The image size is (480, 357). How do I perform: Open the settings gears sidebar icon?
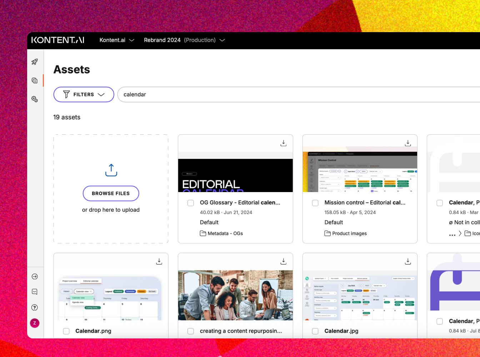tap(35, 99)
